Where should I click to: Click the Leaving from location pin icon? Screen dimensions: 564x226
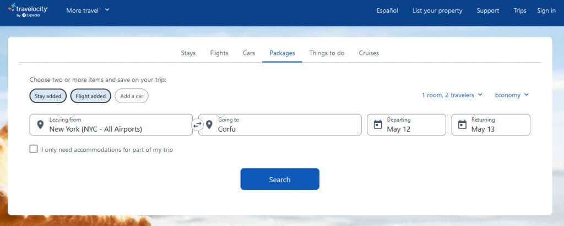pyautogui.click(x=40, y=125)
